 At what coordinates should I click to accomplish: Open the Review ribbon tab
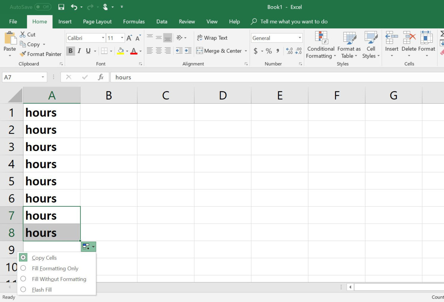187,21
